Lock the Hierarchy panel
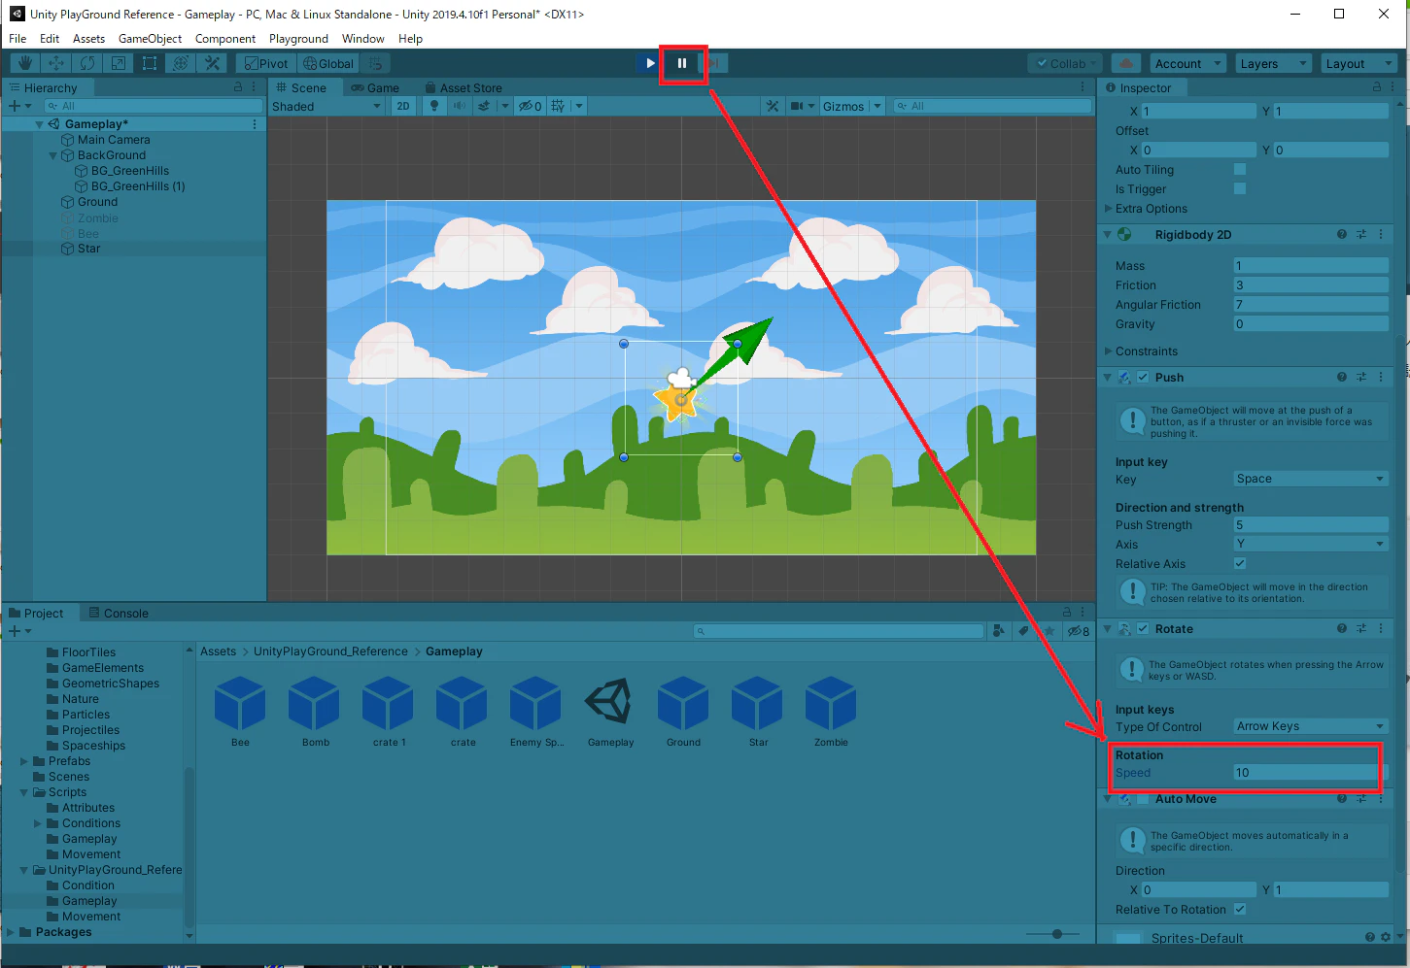1410x968 pixels. pos(238,87)
